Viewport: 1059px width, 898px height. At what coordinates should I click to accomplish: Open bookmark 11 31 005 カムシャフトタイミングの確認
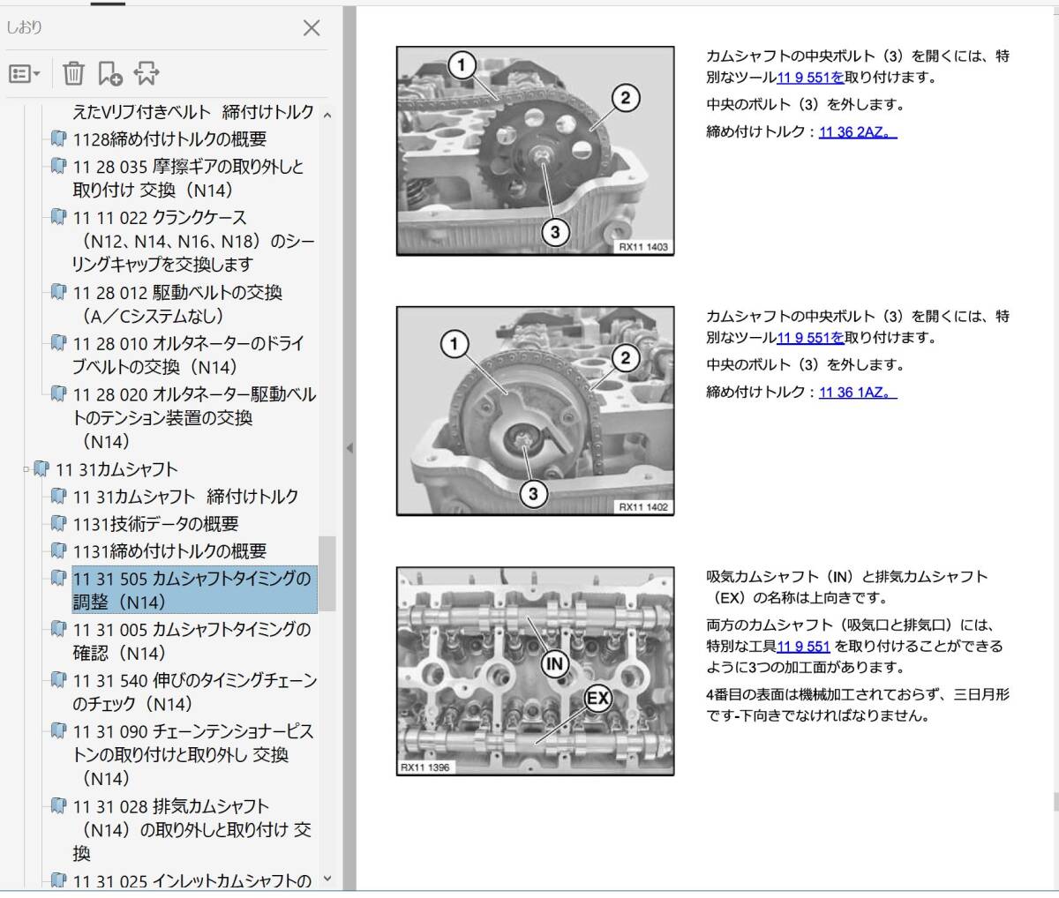[x=192, y=641]
